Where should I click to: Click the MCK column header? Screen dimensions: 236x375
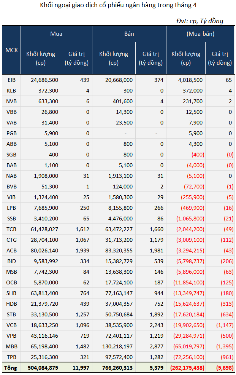tap(11, 50)
